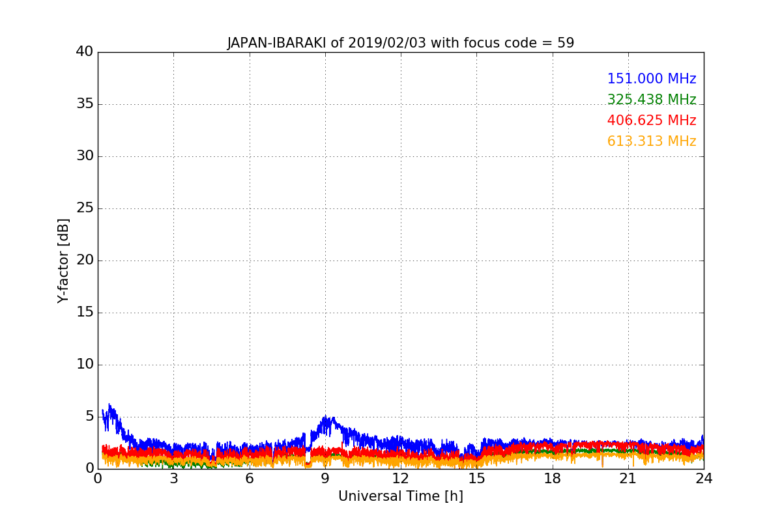
Task: Select the 151.000 MHz legend label
Action: [652, 79]
